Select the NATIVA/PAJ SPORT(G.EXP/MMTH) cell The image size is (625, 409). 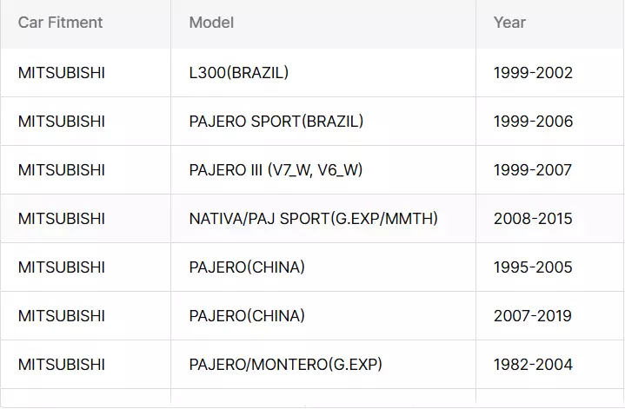coord(313,219)
